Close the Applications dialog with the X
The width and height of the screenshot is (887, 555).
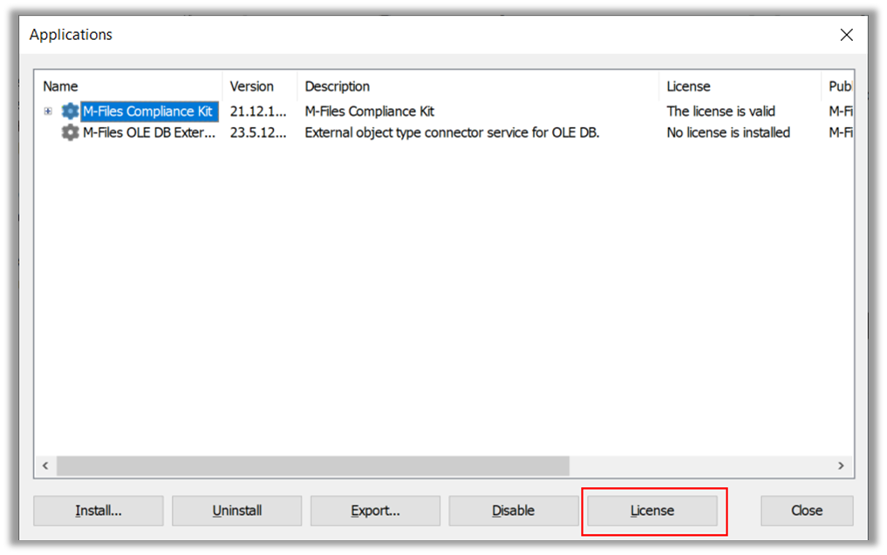(846, 35)
